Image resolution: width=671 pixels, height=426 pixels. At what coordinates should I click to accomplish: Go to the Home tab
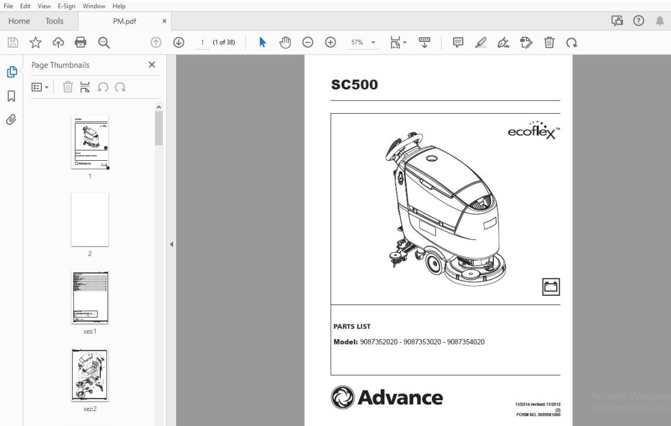19,21
